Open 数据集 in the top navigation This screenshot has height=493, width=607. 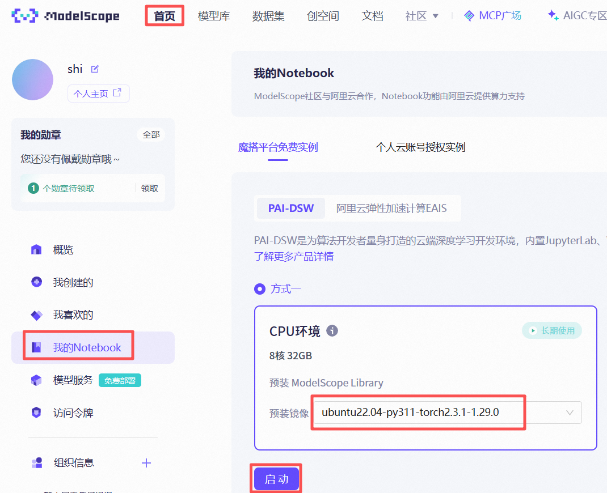(268, 16)
